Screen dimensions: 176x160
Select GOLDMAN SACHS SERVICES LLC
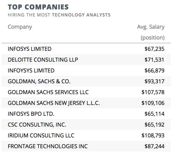(48, 92)
